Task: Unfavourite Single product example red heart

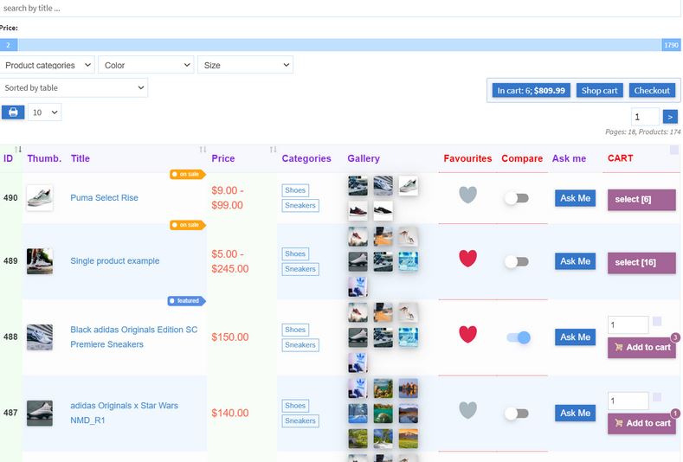Action: pyautogui.click(x=467, y=258)
